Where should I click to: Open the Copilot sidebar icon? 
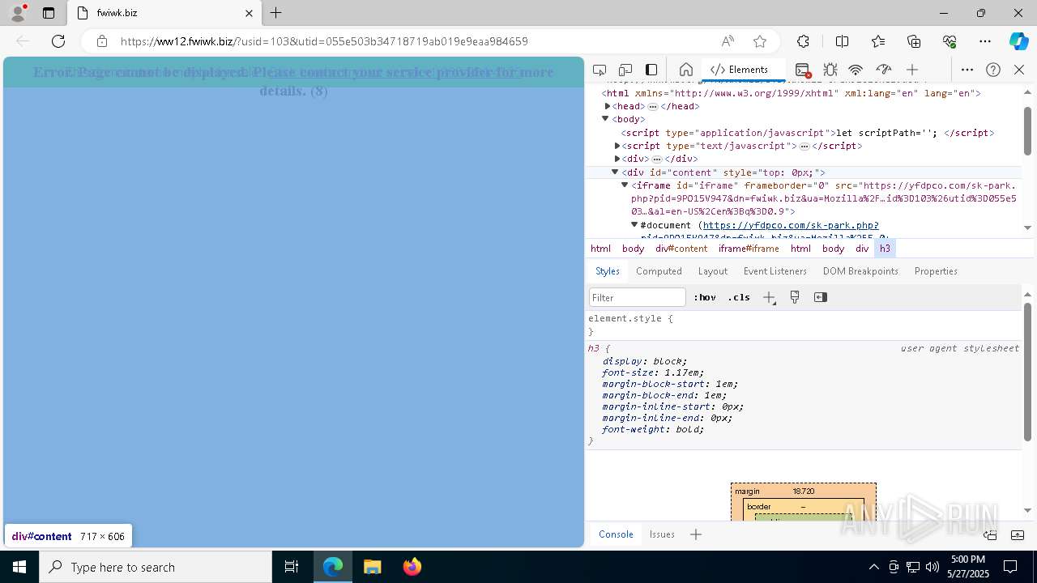pos(1018,41)
